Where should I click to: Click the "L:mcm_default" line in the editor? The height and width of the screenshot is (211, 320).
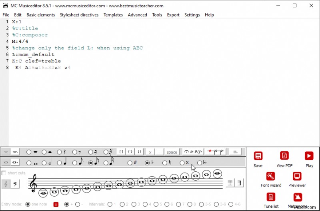(33, 54)
